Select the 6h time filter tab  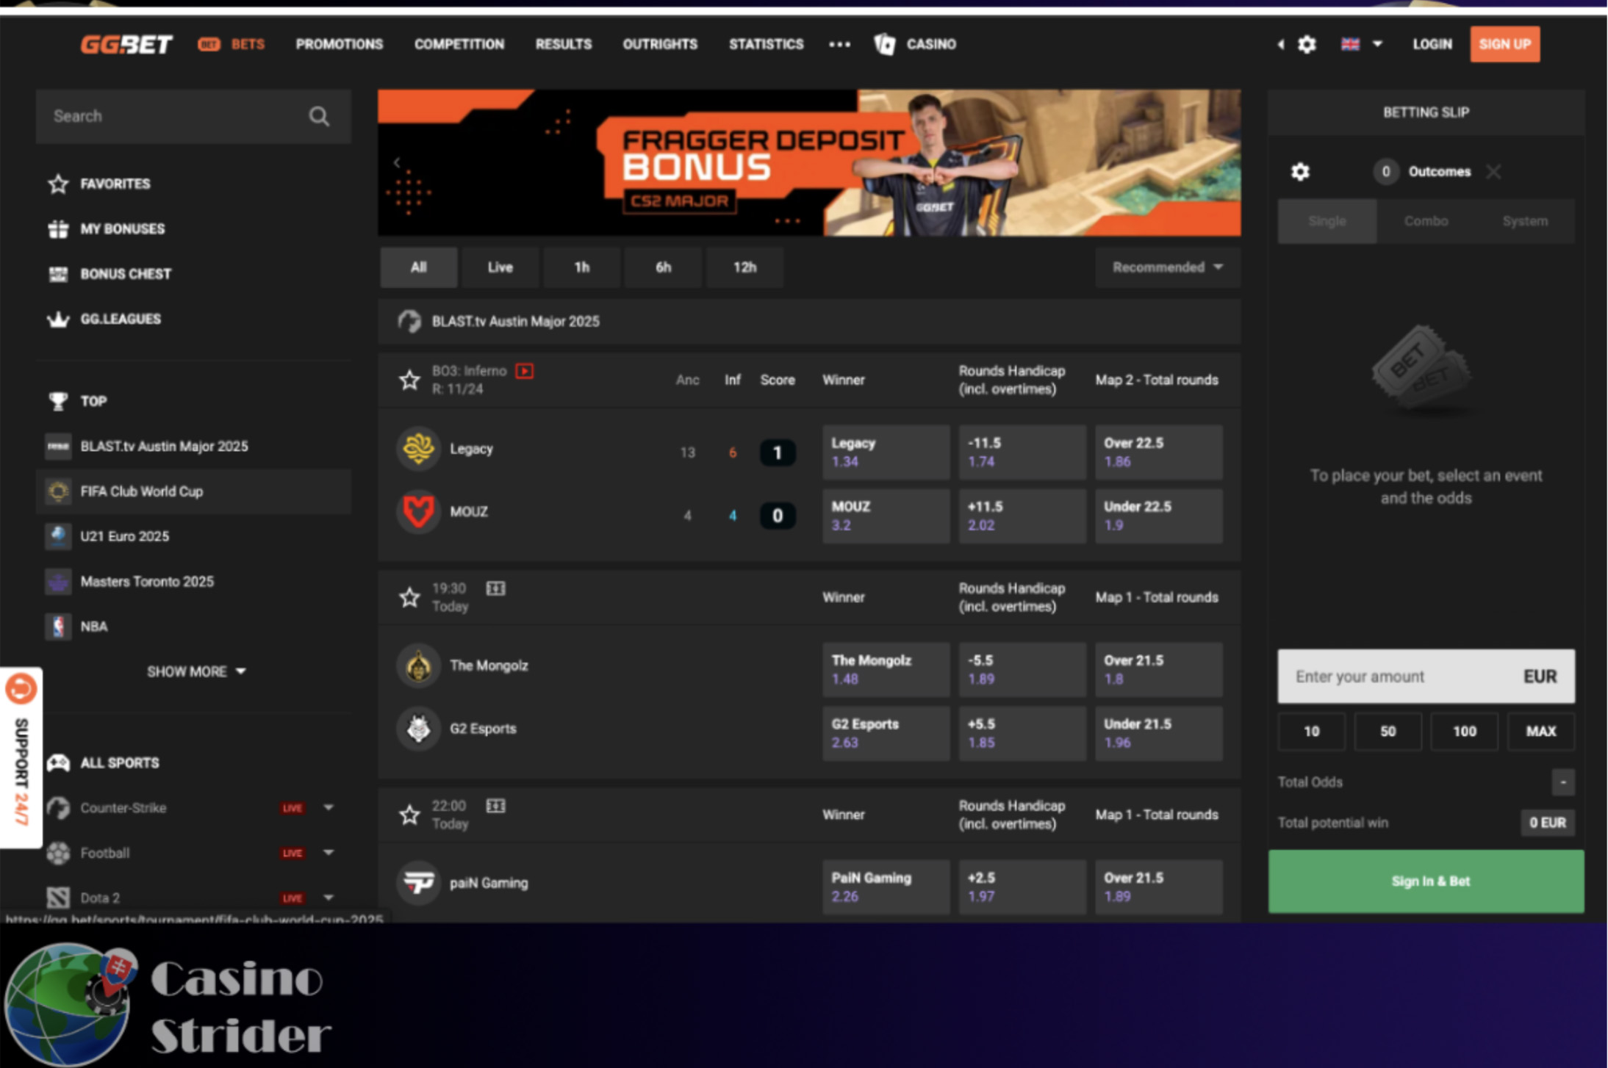pos(663,267)
